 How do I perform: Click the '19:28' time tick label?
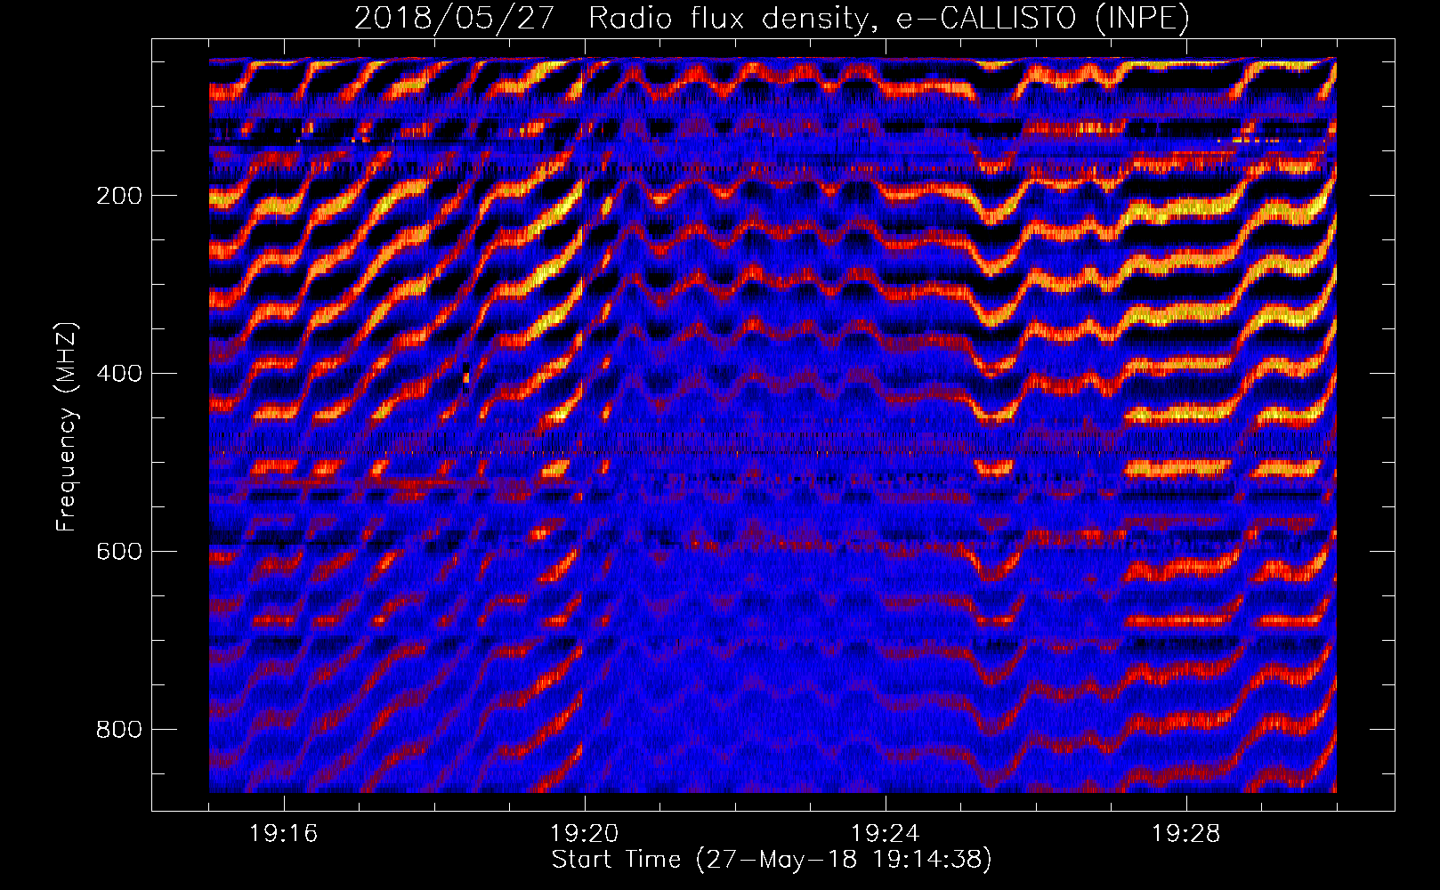(1186, 834)
